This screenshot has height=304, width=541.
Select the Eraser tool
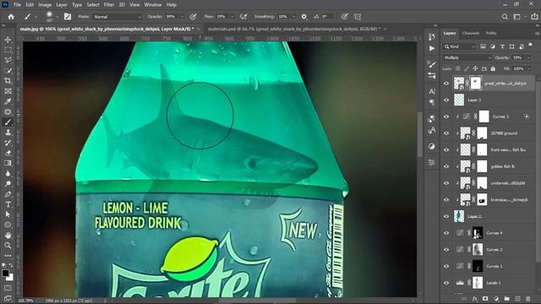pyautogui.click(x=8, y=153)
